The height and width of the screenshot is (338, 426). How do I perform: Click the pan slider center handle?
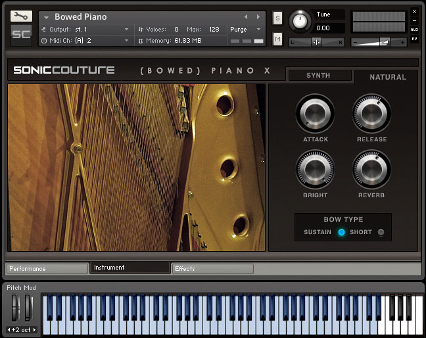[316, 42]
